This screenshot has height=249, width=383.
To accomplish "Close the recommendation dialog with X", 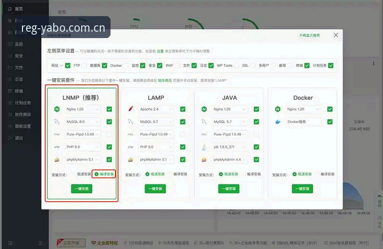I will click(x=336, y=35).
